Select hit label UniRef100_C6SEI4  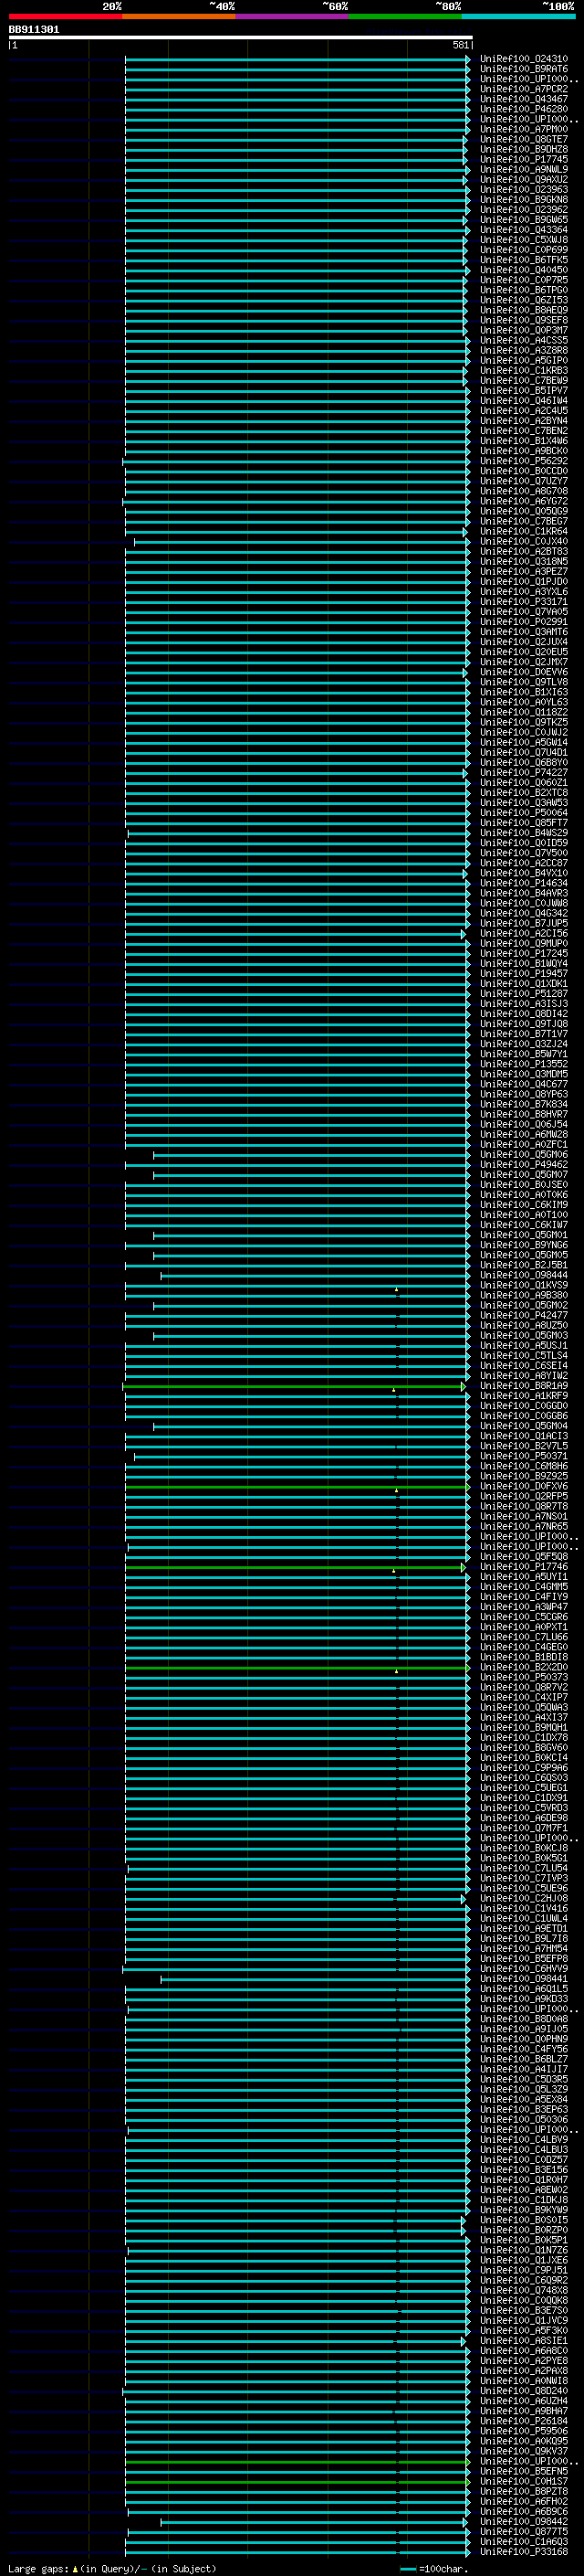[x=524, y=1366]
